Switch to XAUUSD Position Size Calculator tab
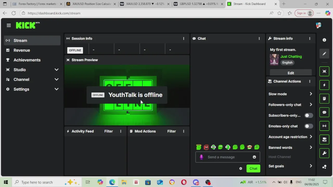Viewport: 333px width, 187px height. [x=91, y=4]
